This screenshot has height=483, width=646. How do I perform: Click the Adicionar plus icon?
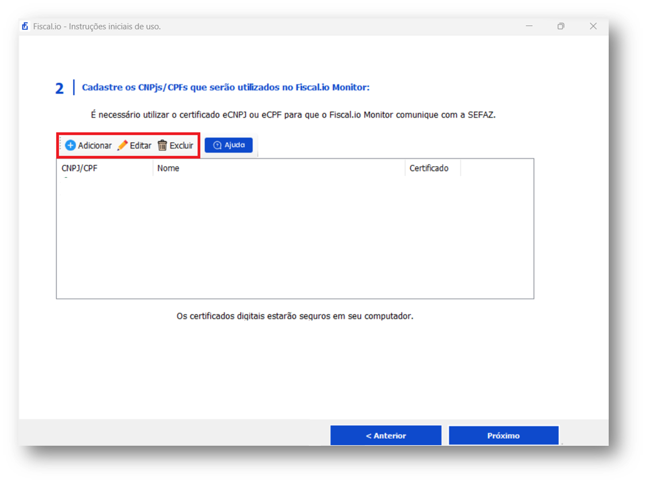(x=71, y=145)
